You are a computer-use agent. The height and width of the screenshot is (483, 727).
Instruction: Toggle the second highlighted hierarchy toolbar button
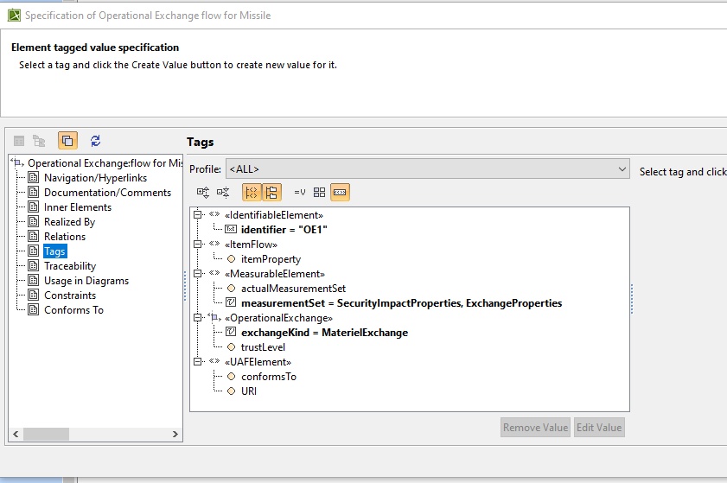click(271, 193)
